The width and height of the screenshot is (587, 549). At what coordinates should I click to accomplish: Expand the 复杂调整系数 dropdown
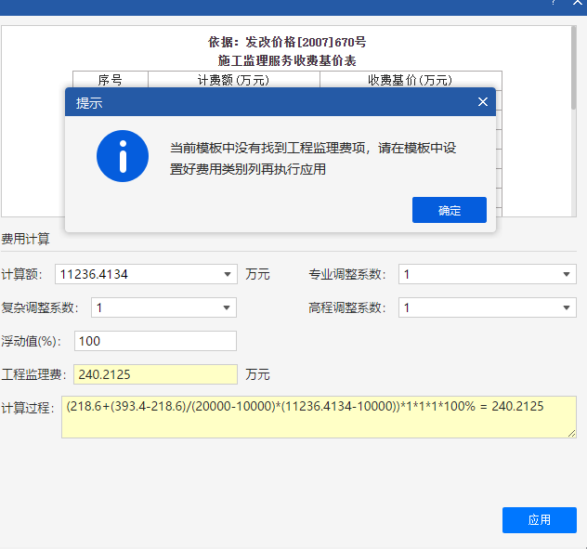tap(227, 307)
